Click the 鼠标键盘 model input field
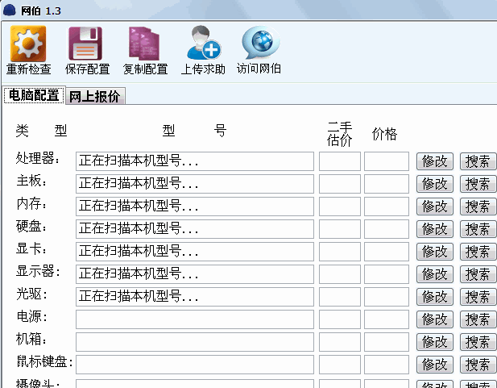The image size is (497, 388). (194, 365)
